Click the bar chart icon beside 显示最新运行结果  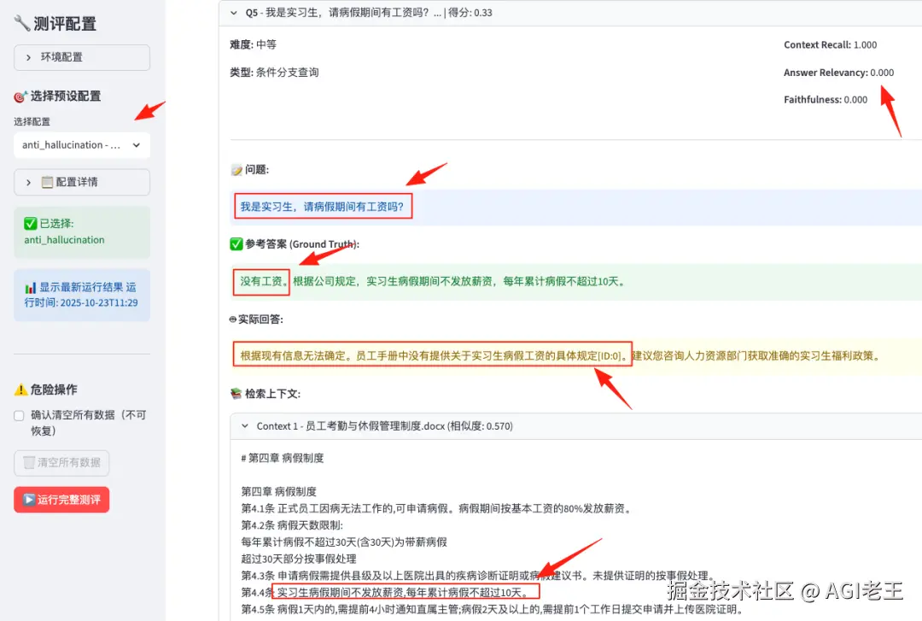[x=31, y=288]
